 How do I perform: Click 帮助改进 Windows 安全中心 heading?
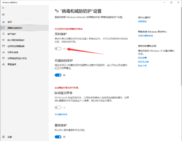152,32
